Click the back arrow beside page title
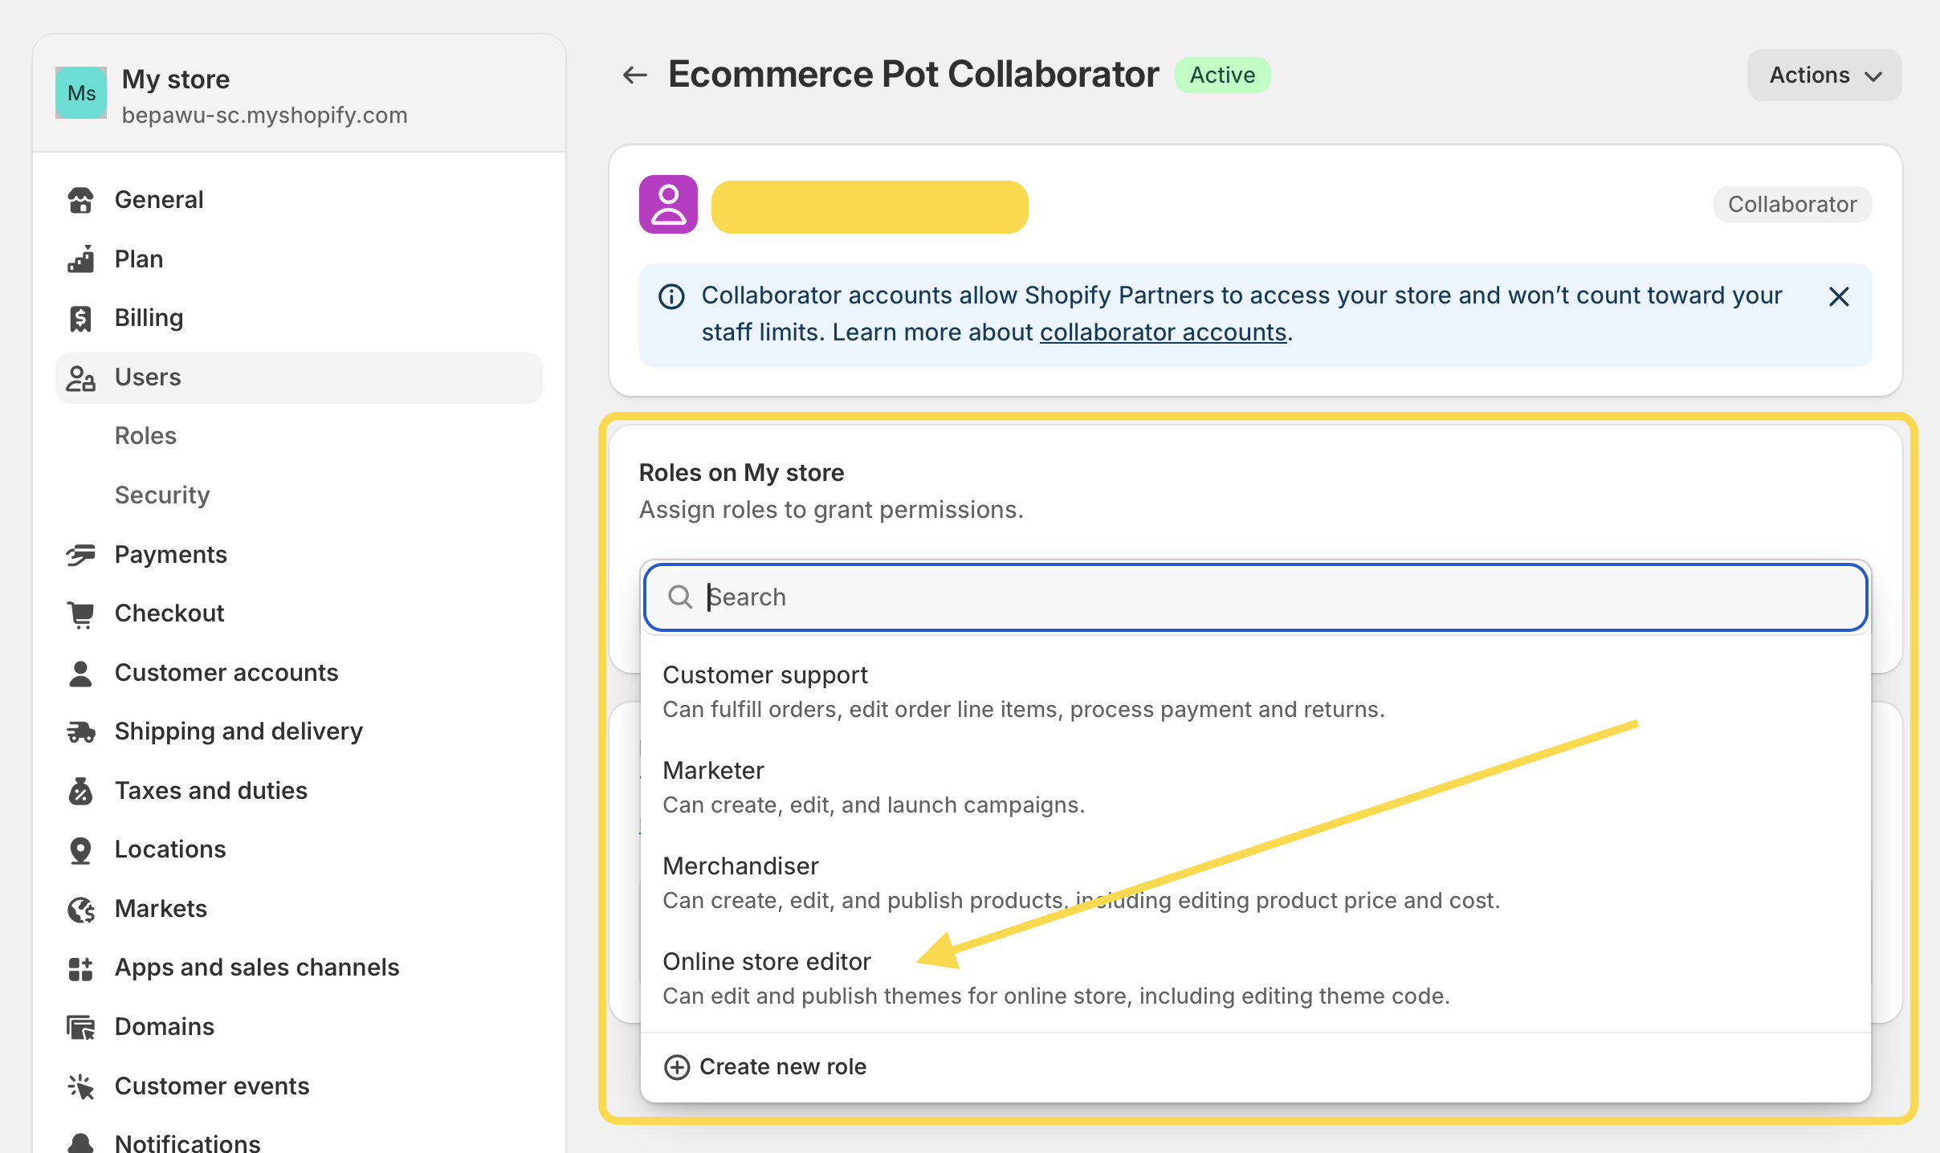 coord(634,75)
